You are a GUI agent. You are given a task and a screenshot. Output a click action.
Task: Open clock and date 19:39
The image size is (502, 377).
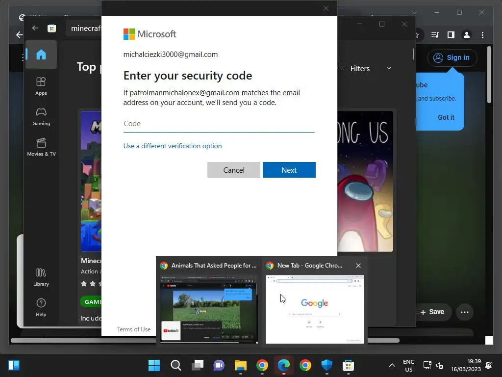coord(466,365)
